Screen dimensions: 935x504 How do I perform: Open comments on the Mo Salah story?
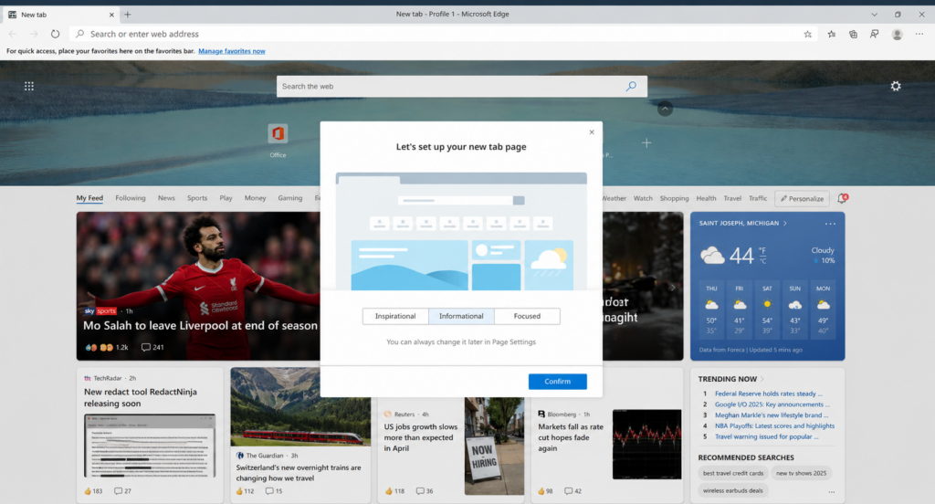(152, 347)
